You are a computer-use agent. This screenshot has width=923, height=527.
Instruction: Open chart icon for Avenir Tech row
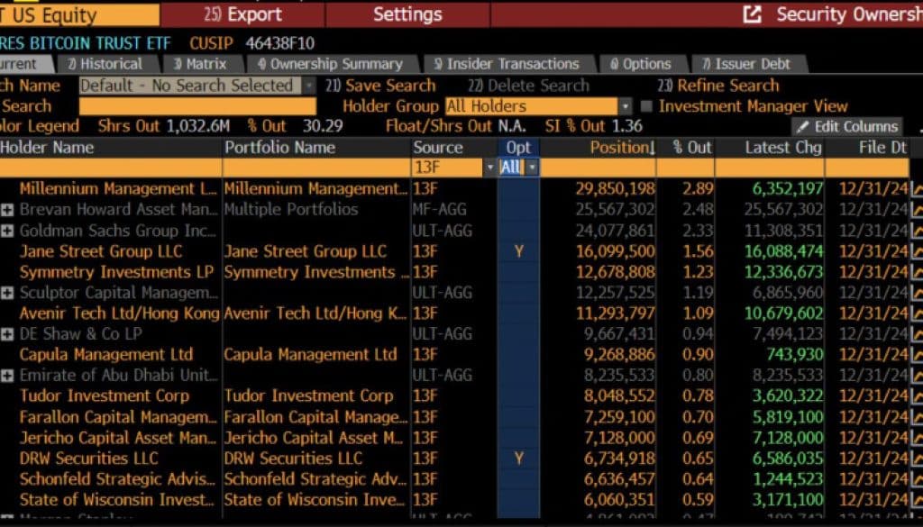point(918,313)
